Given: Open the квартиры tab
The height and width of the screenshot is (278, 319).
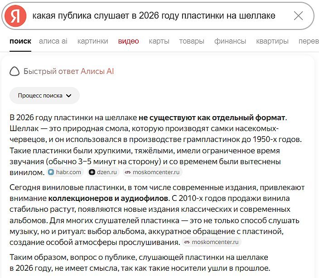Looking at the screenshot, I should [272, 41].
